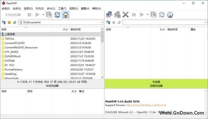Expand the remote path dropdown
Screen dimensions: 208x119
[x=205, y=22]
